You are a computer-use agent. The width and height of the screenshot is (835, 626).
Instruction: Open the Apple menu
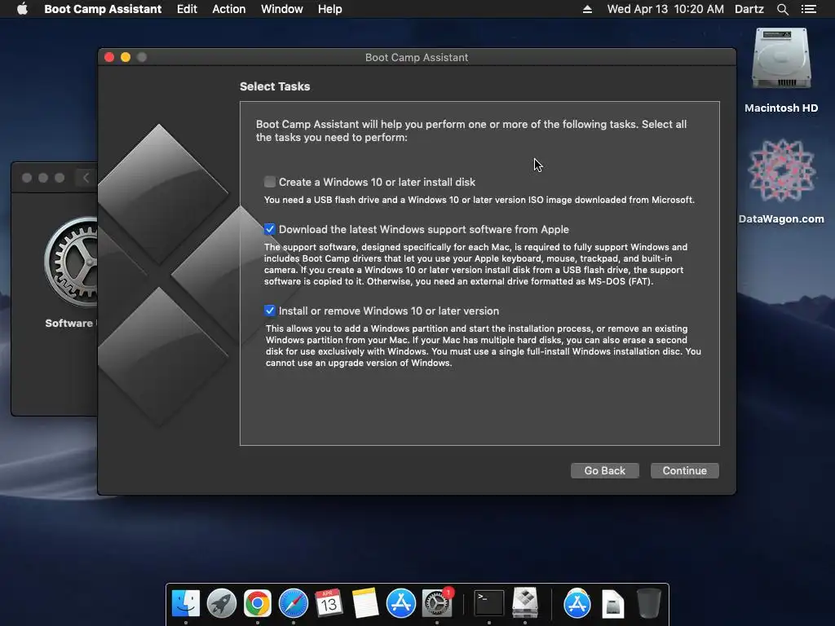(x=22, y=9)
